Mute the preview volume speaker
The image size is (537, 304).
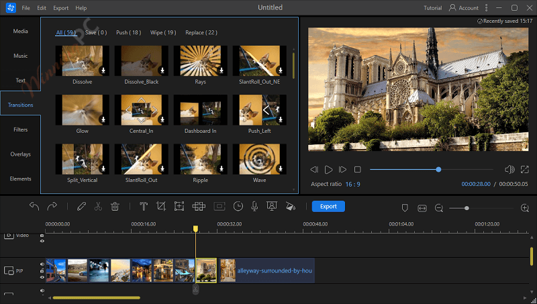tap(509, 170)
